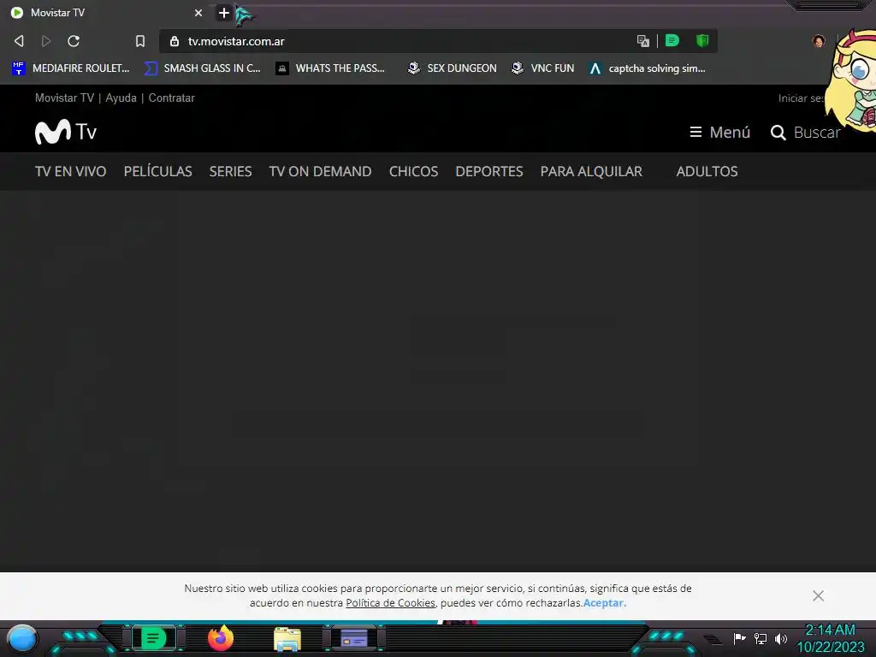
Task: Open File Explorer from the taskbar
Action: coord(287,640)
